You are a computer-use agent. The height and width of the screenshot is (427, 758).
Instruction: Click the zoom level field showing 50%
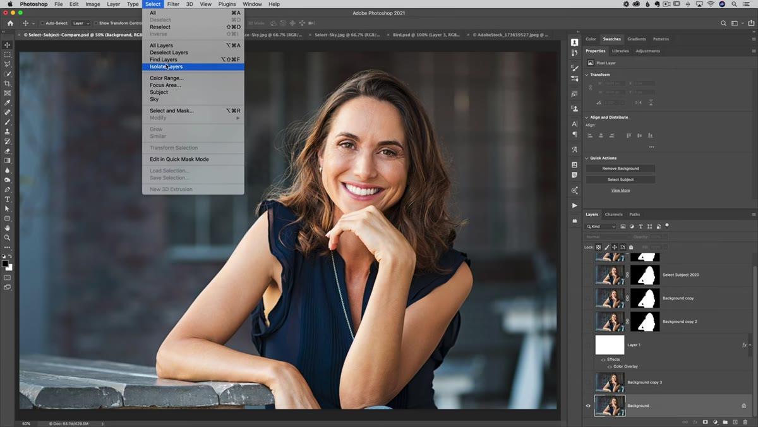tap(27, 423)
